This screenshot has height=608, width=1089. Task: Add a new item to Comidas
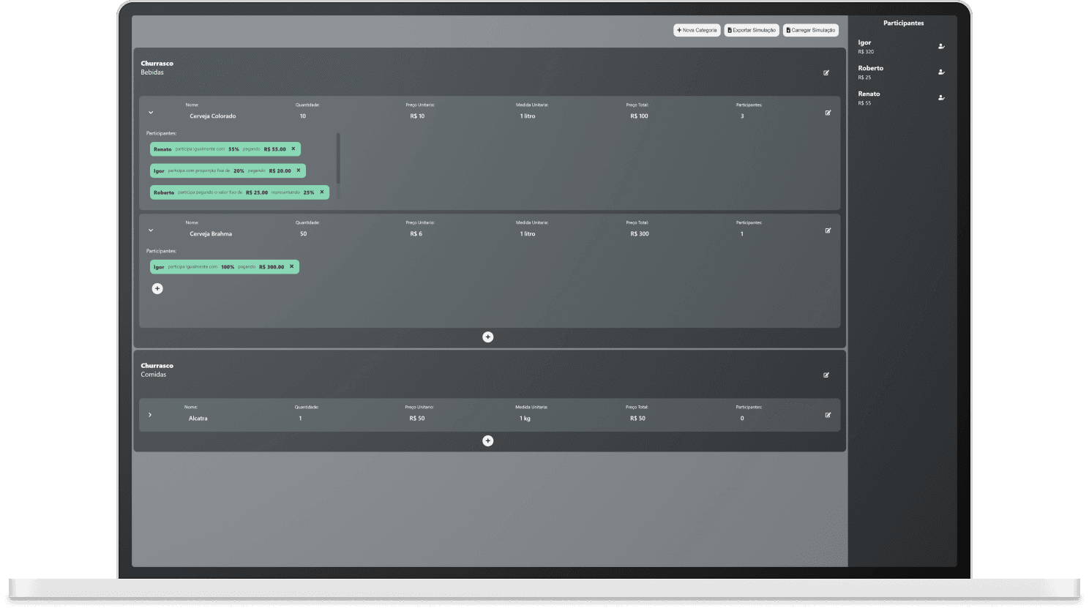(x=488, y=440)
